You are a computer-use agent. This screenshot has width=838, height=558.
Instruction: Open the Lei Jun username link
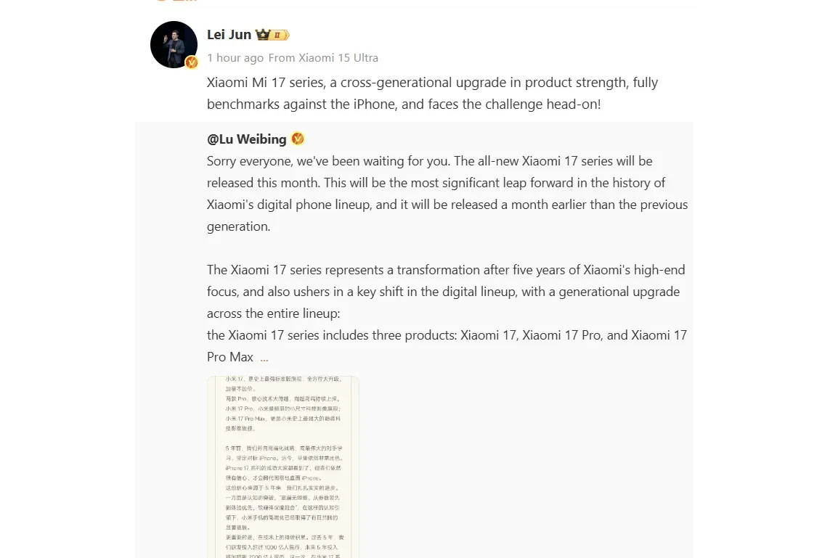click(x=229, y=35)
